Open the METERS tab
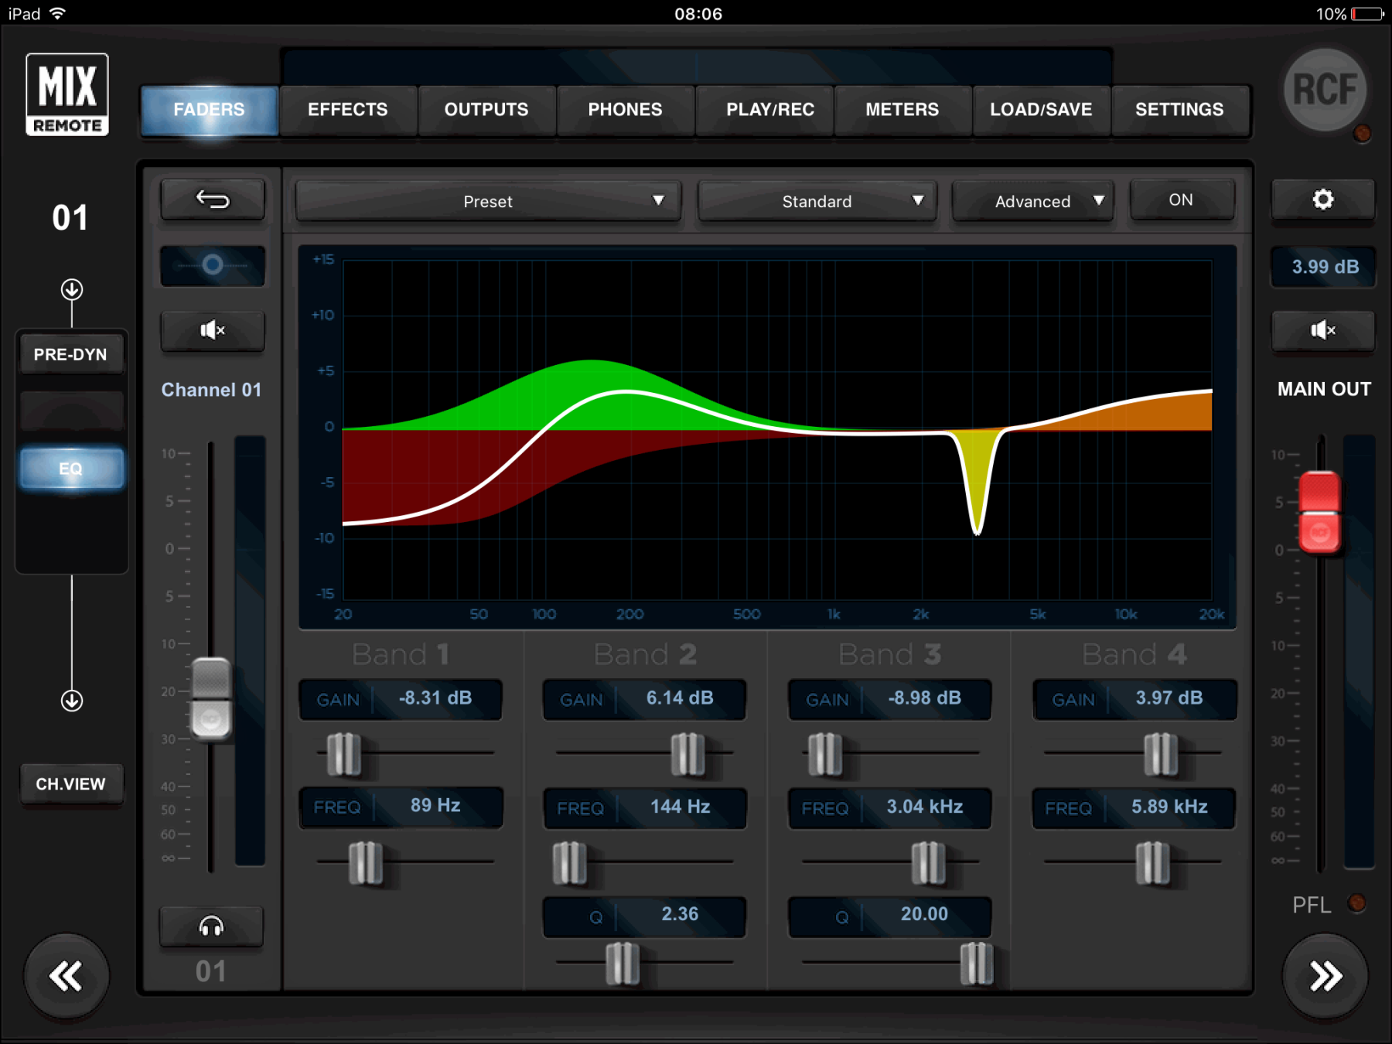 point(902,110)
